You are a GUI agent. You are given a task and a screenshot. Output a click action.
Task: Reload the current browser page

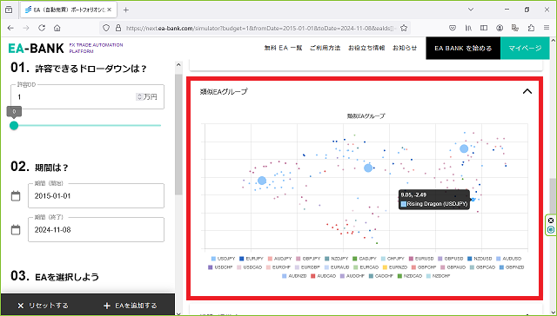click(x=42, y=28)
